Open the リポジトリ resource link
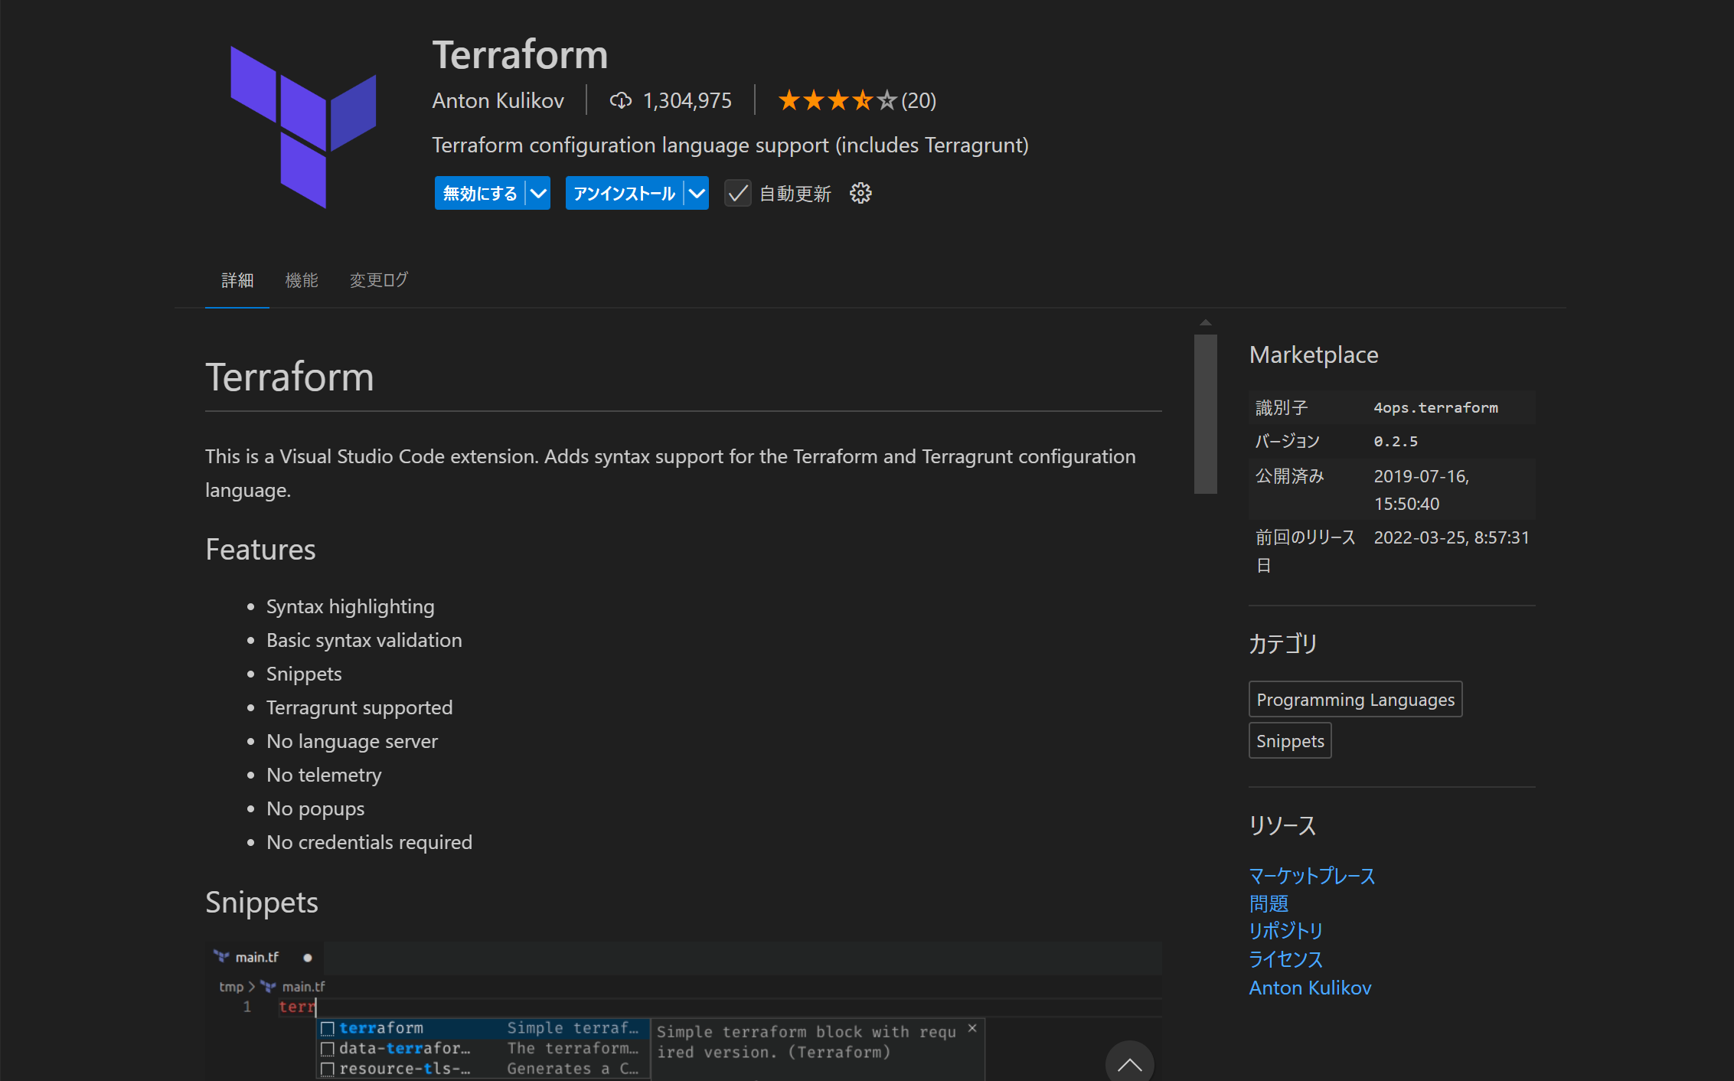Viewport: 1734px width, 1081px height. pyautogui.click(x=1286, y=932)
